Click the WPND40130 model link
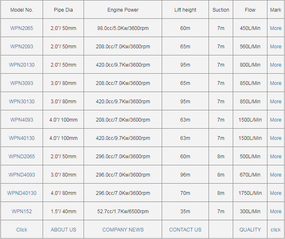 (x=22, y=193)
